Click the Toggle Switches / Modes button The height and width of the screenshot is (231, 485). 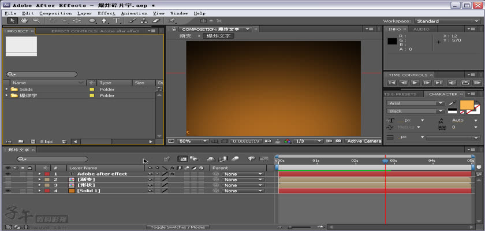pyautogui.click(x=178, y=228)
